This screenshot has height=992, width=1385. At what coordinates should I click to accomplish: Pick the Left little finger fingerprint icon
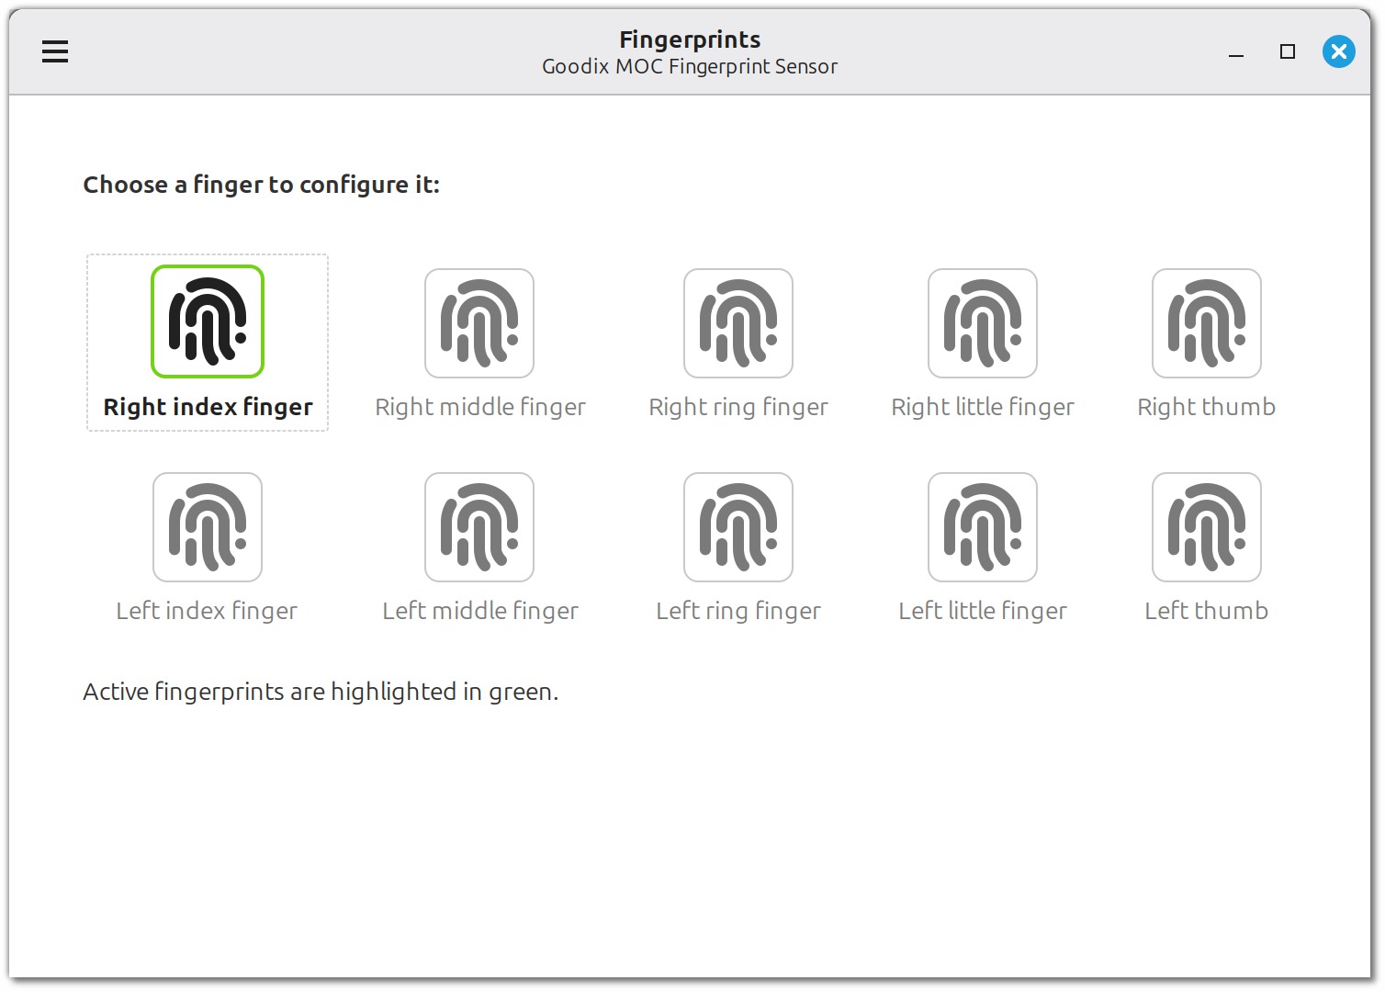983,527
